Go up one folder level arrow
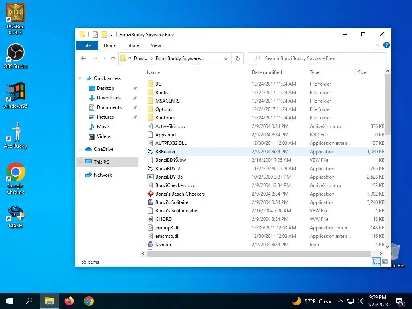This screenshot has width=412, height=309. click(x=113, y=59)
